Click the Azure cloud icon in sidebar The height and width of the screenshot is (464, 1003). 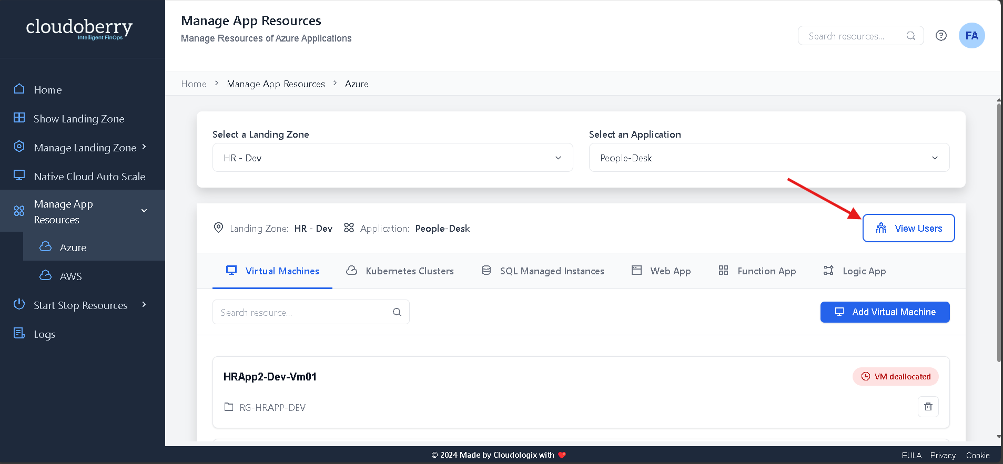[46, 246]
